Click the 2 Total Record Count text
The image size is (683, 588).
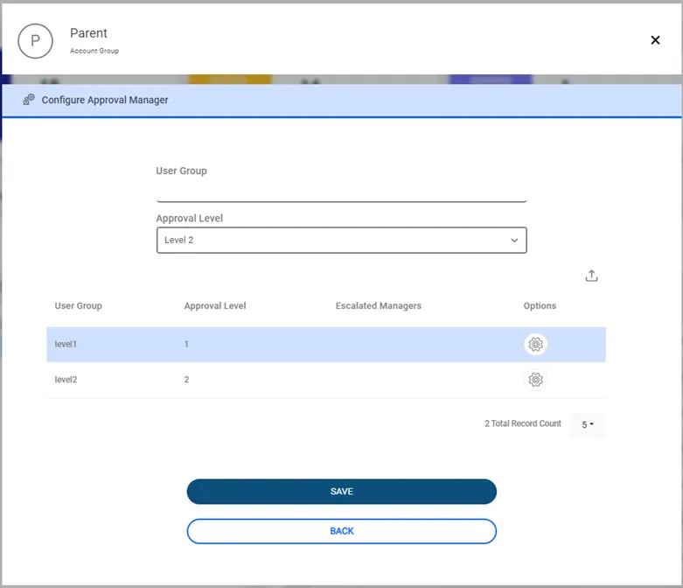pyautogui.click(x=523, y=423)
